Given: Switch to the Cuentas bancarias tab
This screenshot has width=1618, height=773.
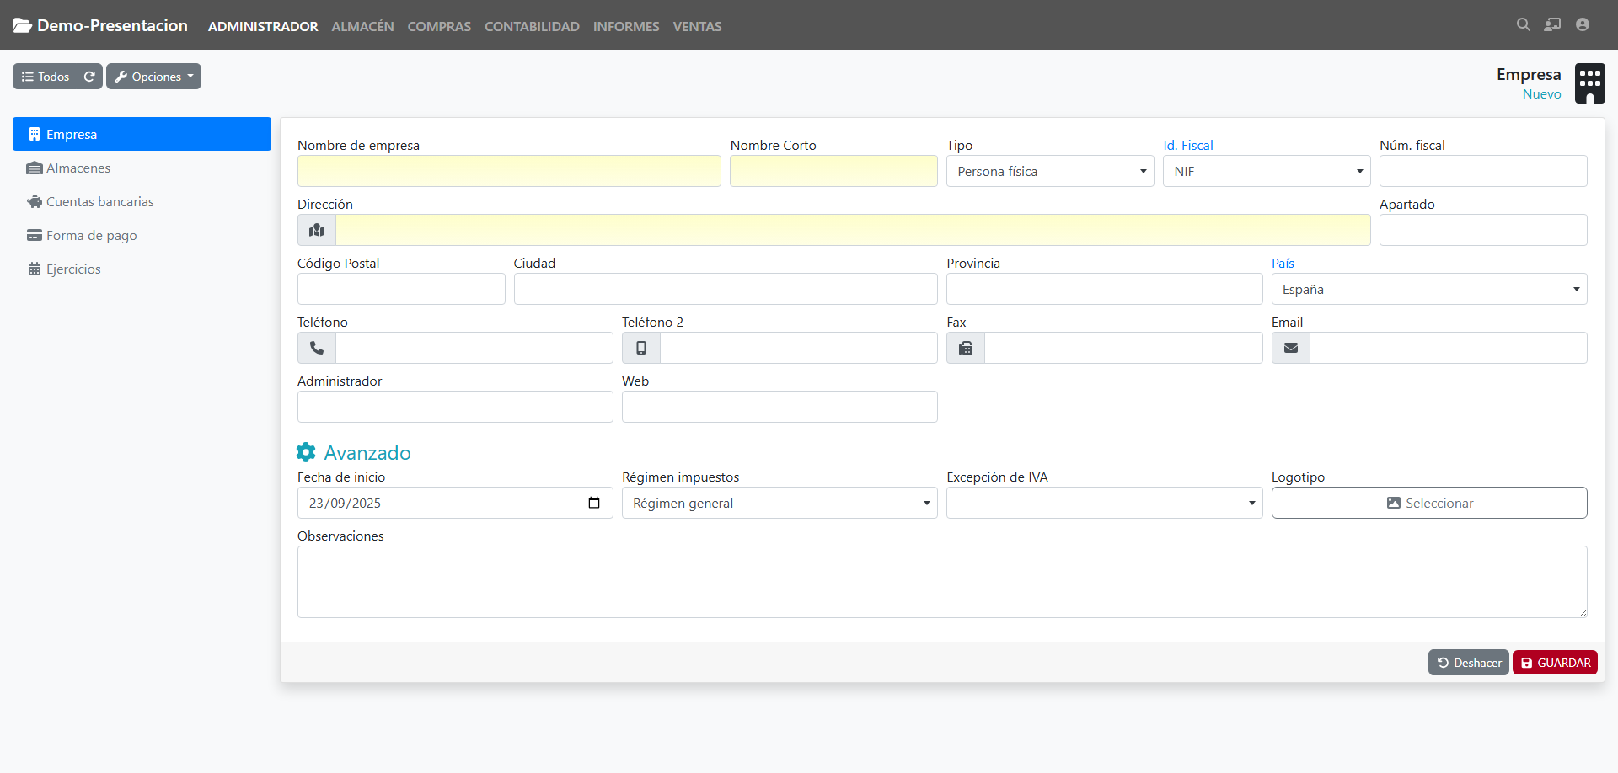Looking at the screenshot, I should pos(99,202).
